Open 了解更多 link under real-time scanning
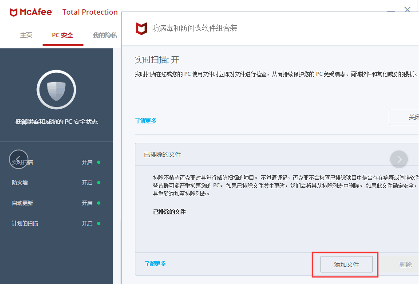 146,121
